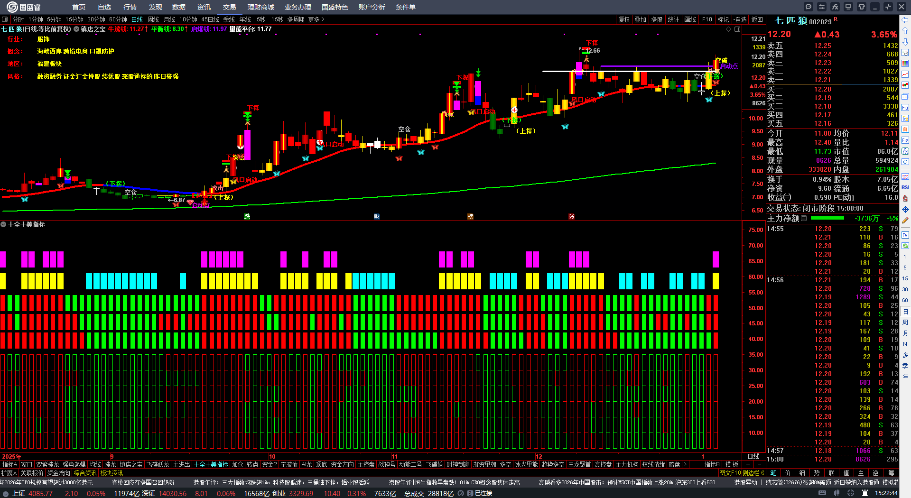
Task: Click the green 主力净额 progress bar
Action: 827,218
